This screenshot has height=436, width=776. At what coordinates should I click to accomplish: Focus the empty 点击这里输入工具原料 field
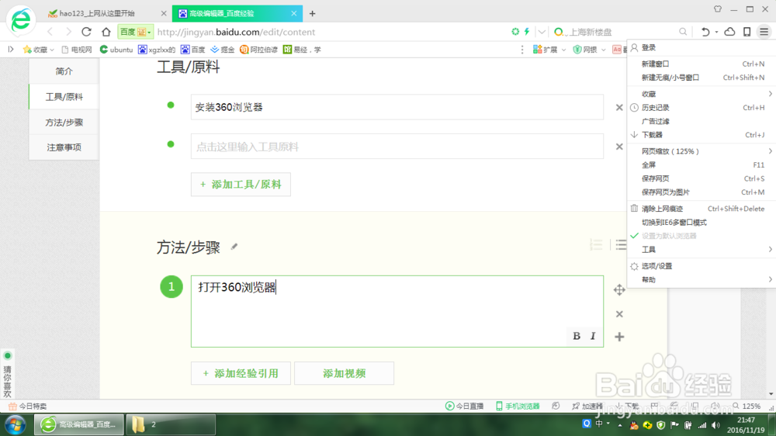(397, 147)
